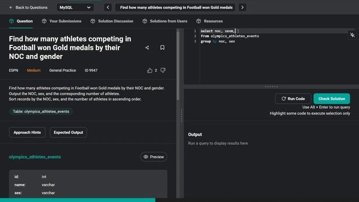Click the share icon beside question title
Image resolution: width=359 pixels, height=202 pixels.
tap(147, 48)
